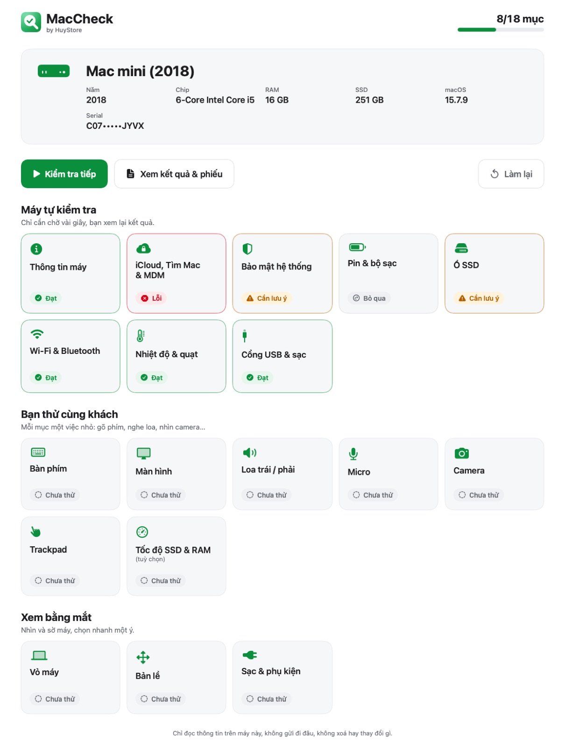Select the iCloud, Tìm Mac & MDM lock-cloud icon
The width and height of the screenshot is (565, 747).
tap(143, 248)
